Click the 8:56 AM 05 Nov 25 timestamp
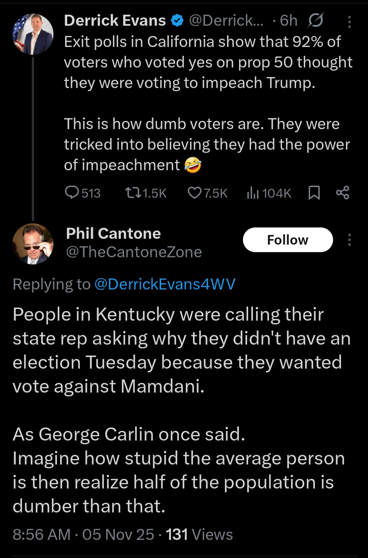Image resolution: width=368 pixels, height=558 pixels. pos(83,534)
